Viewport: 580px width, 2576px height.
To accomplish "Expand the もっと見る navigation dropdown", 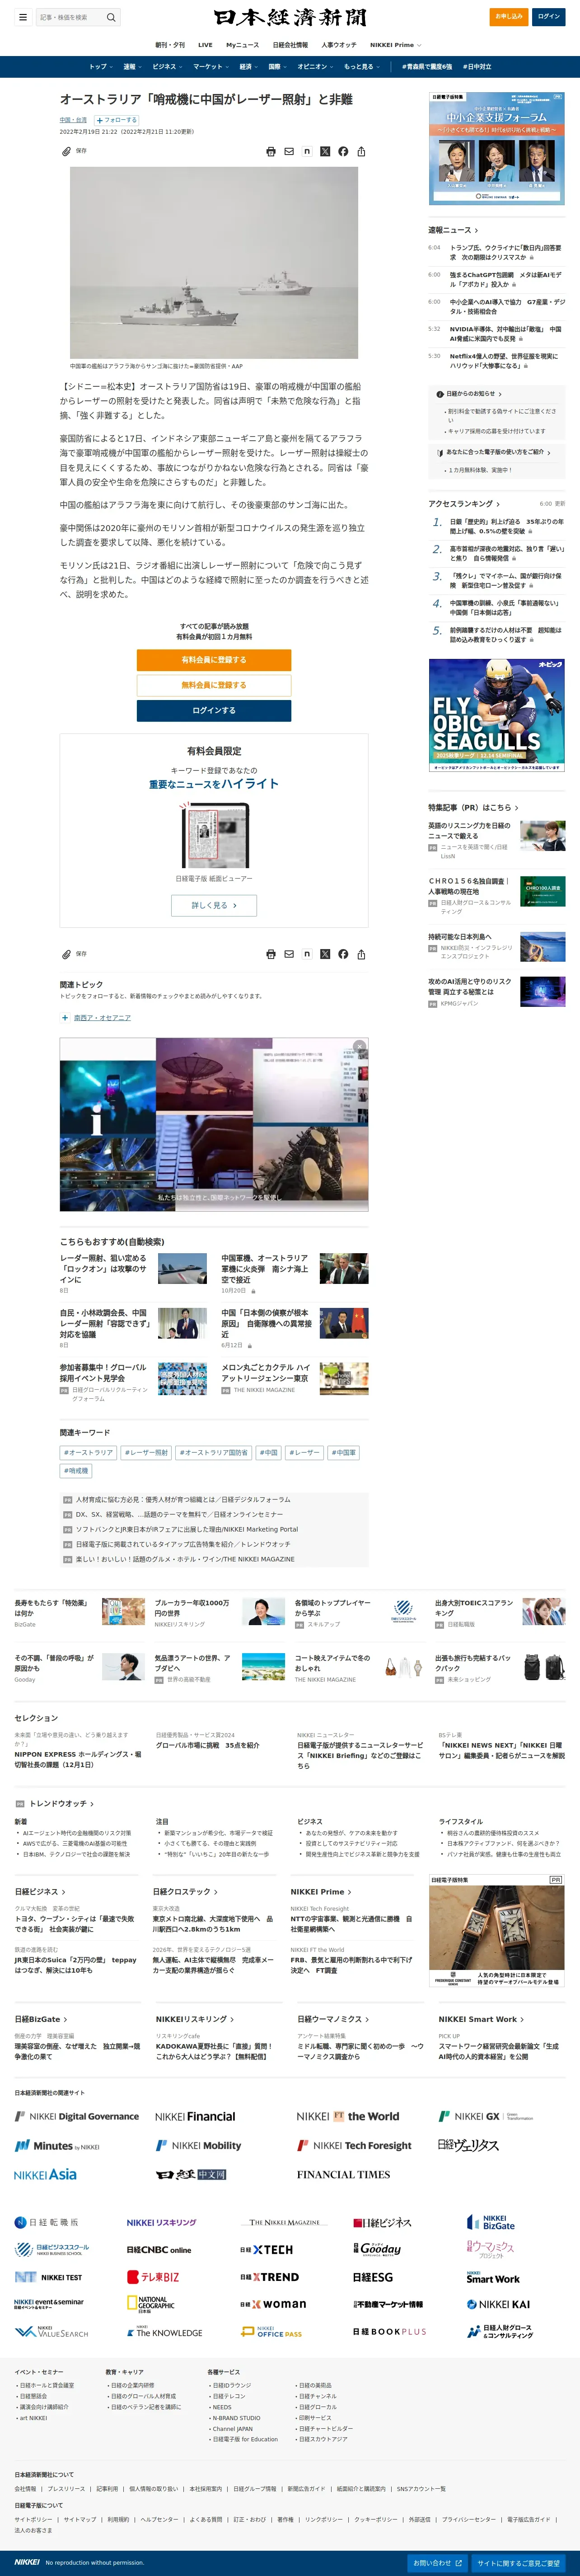I will 361,67.
